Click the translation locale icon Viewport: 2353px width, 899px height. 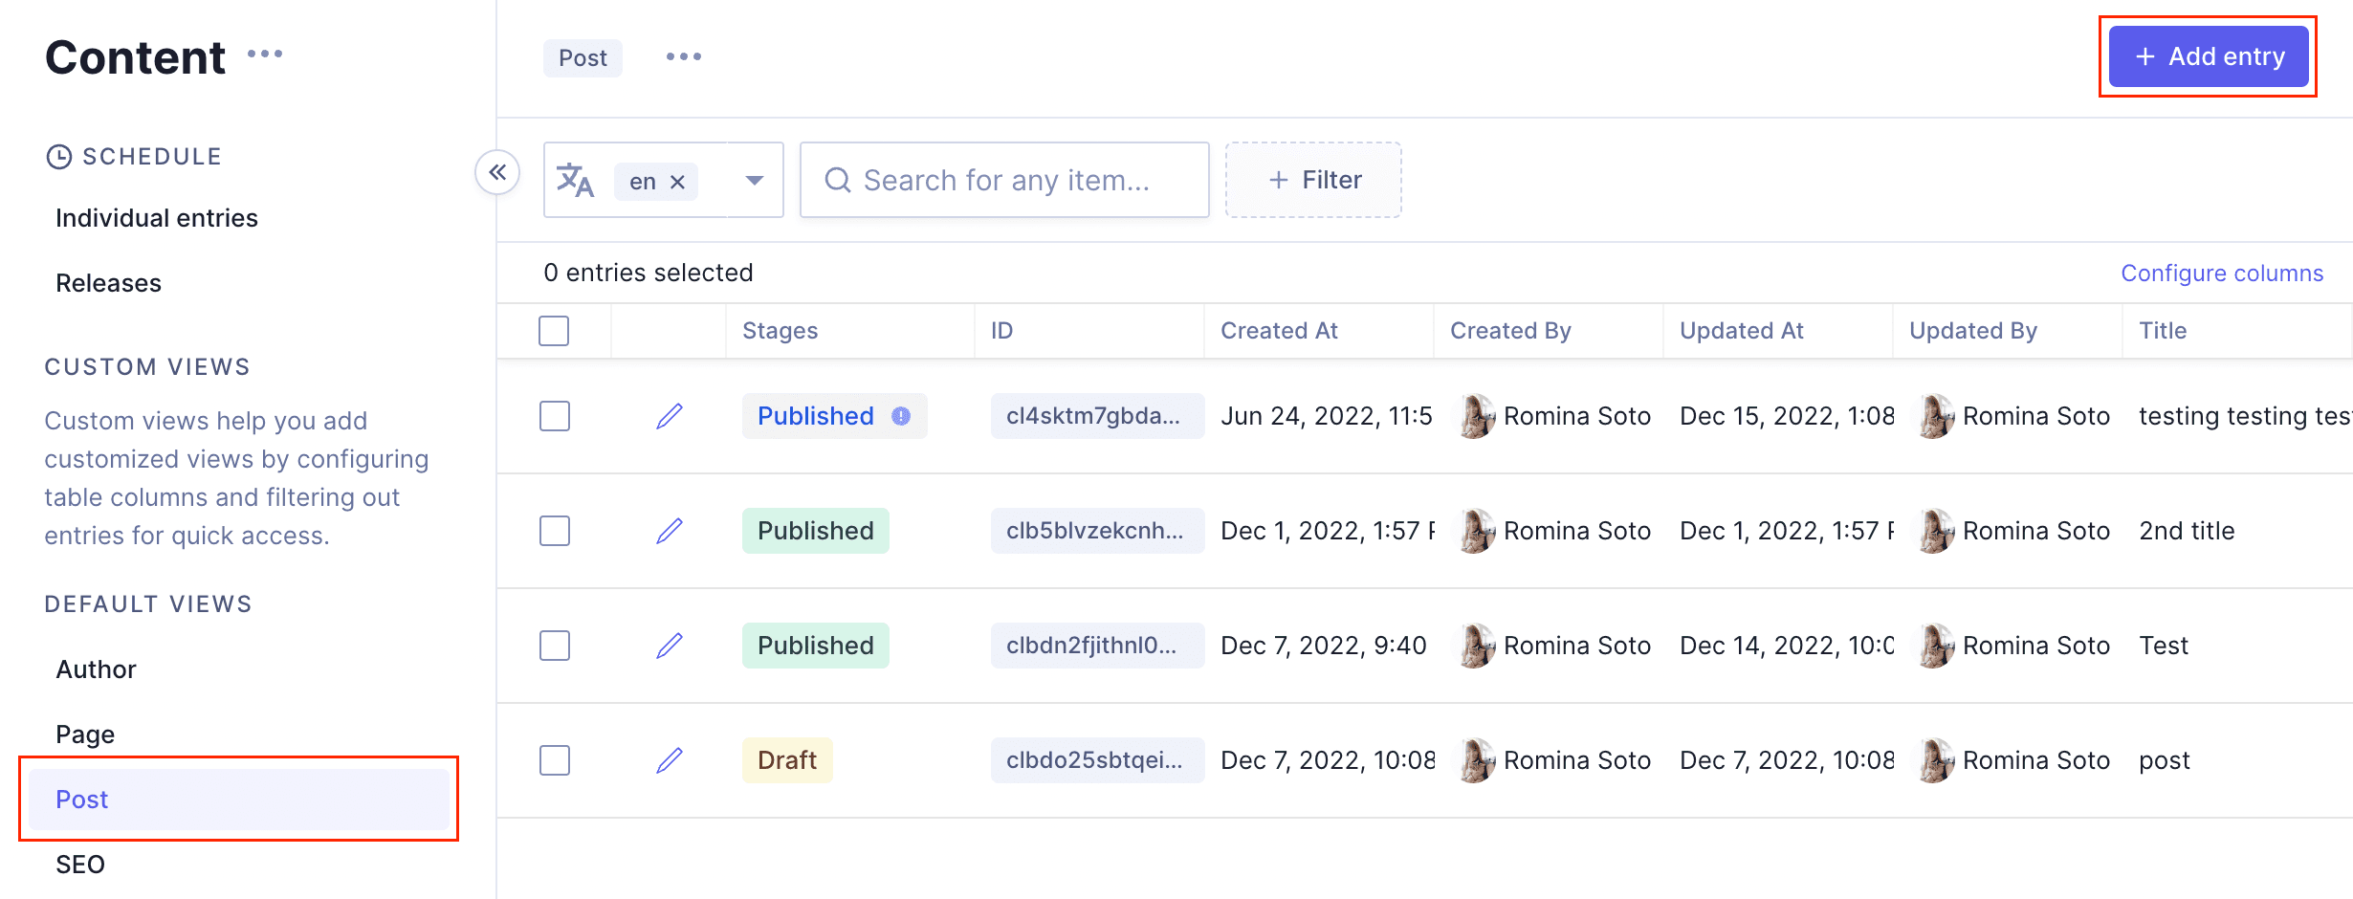coord(575,180)
